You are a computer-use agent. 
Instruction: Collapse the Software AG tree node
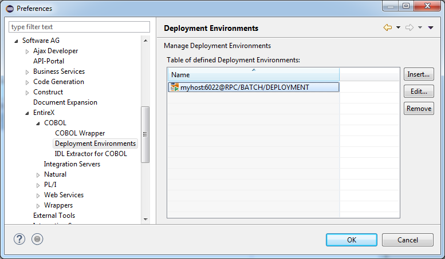(16, 41)
